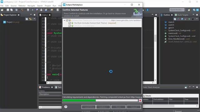Toggle the DevStyle required feature checkbox
The height and width of the screenshot is (112, 200).
tap(69, 23)
